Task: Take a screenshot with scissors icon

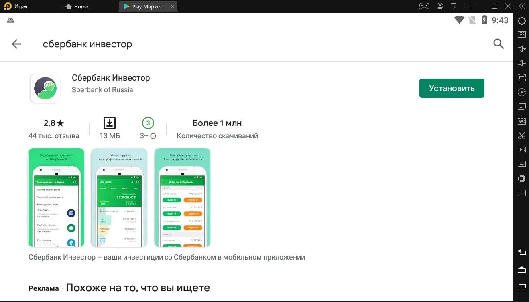Action: tap(521, 135)
